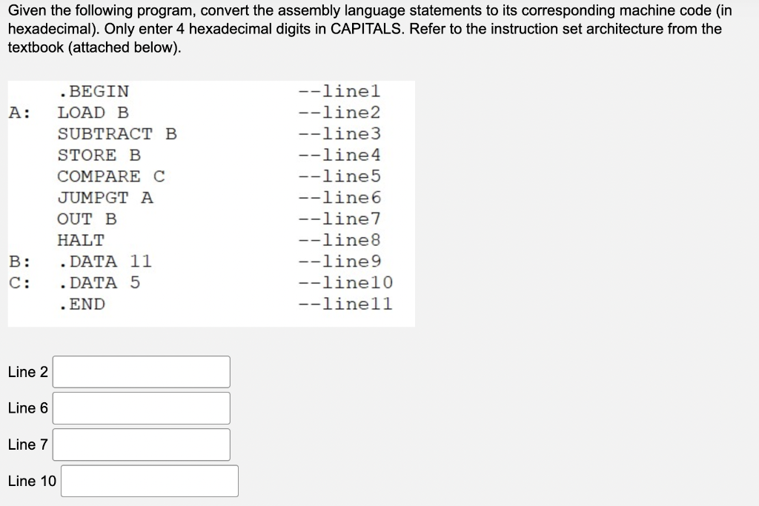Screen dimensions: 759x506
Task: Click the .DATA 11 directive beside B:
Action: [x=106, y=261]
